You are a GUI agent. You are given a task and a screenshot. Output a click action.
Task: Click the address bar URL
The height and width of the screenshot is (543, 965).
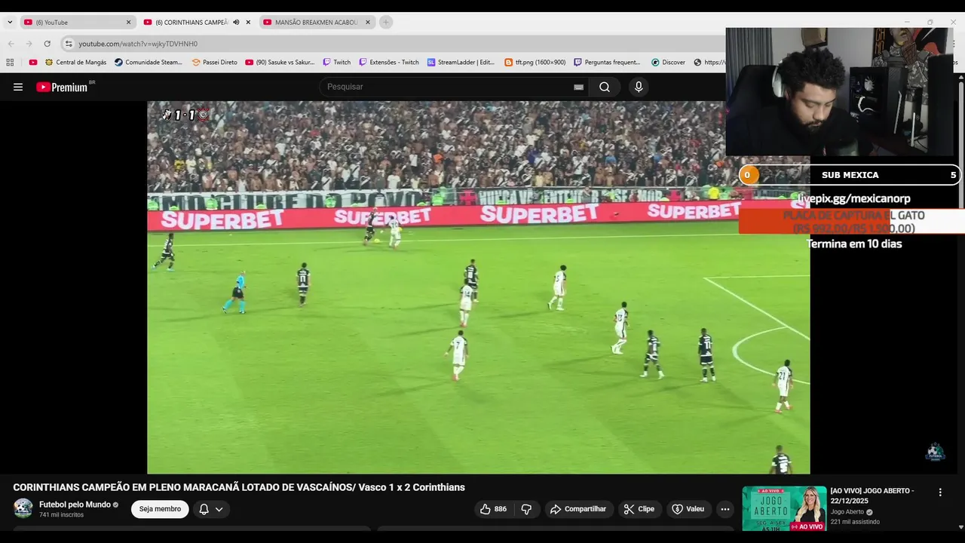(138, 44)
